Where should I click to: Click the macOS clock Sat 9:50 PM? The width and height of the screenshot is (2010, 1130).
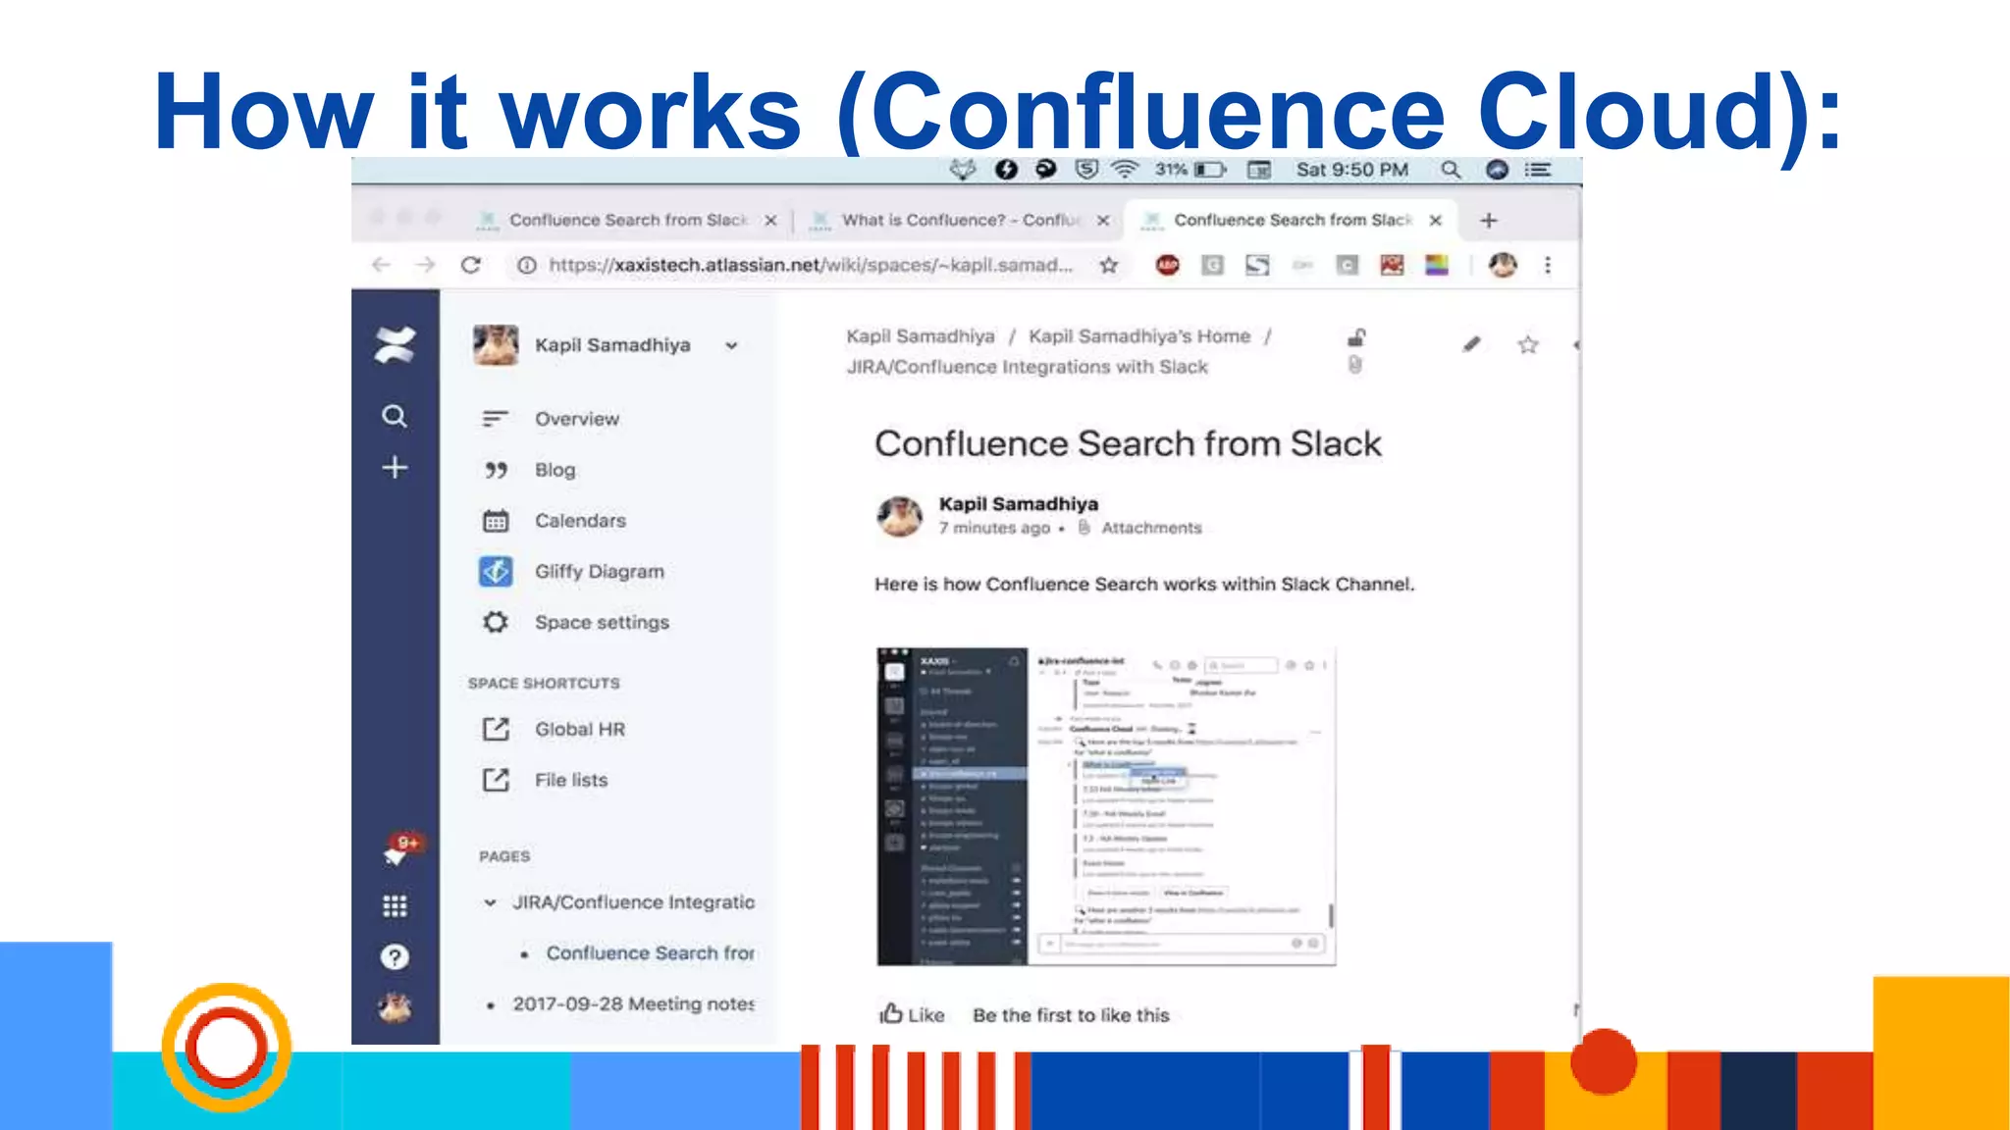click(x=1352, y=170)
